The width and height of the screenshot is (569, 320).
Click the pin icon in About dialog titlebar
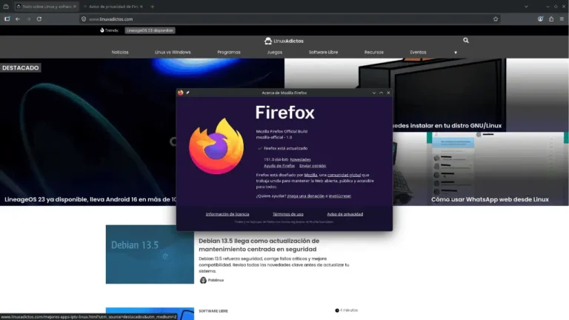tap(187, 93)
